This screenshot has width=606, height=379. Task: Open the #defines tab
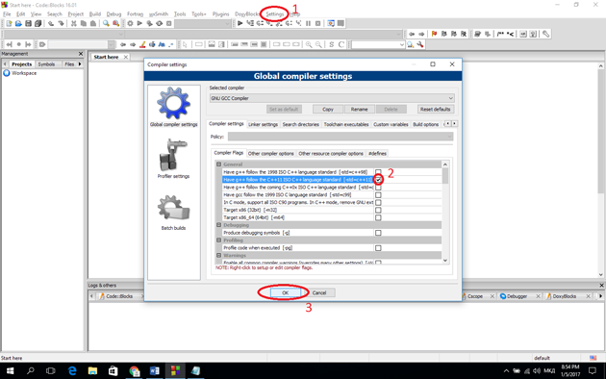click(377, 153)
